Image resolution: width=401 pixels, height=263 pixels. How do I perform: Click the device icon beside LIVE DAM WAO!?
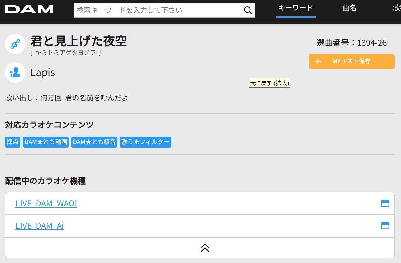click(x=386, y=203)
